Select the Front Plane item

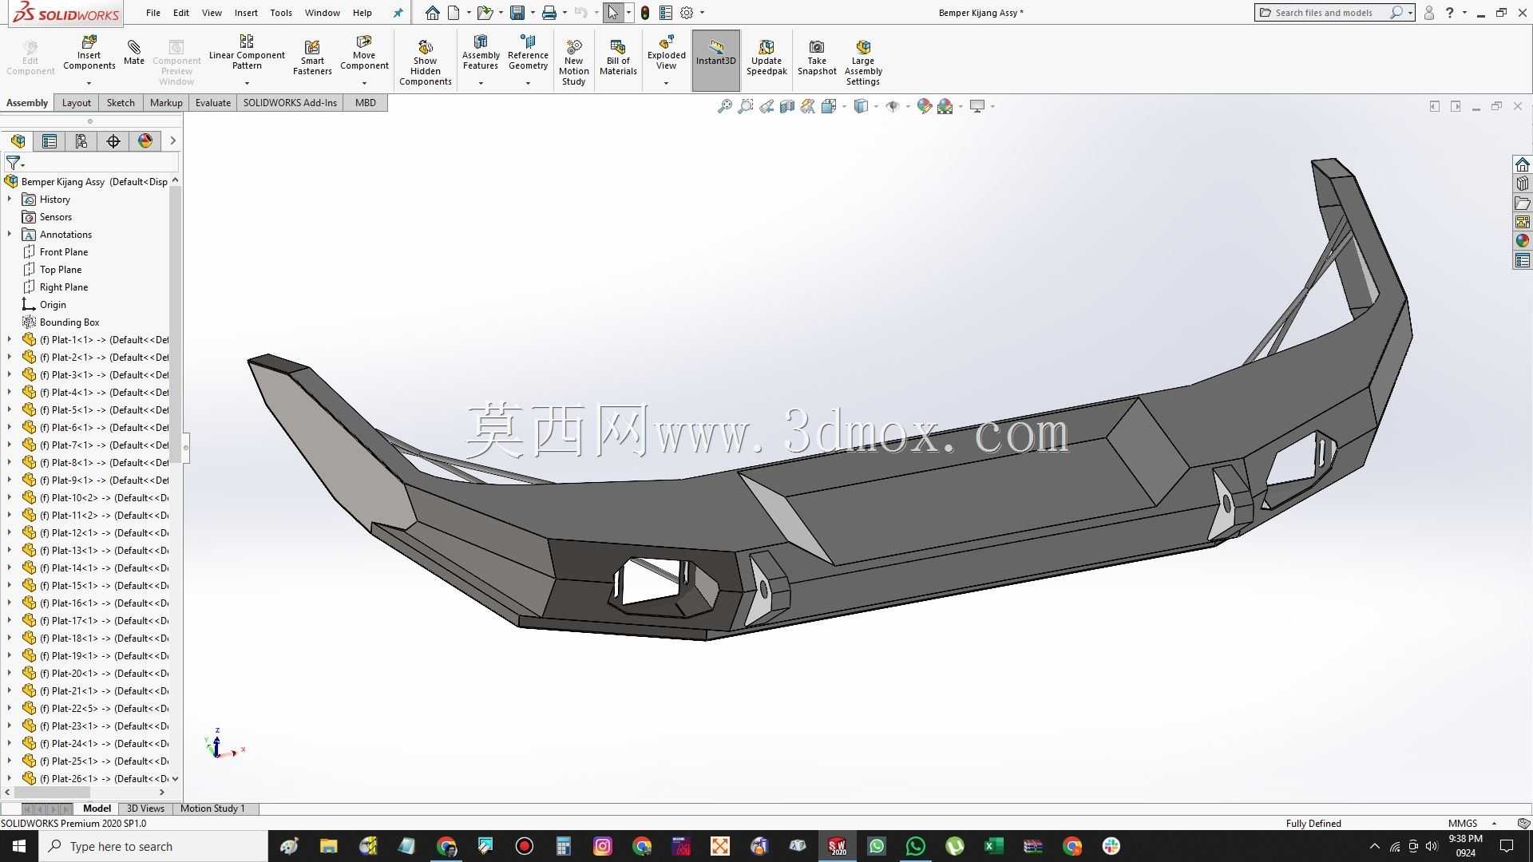64,252
